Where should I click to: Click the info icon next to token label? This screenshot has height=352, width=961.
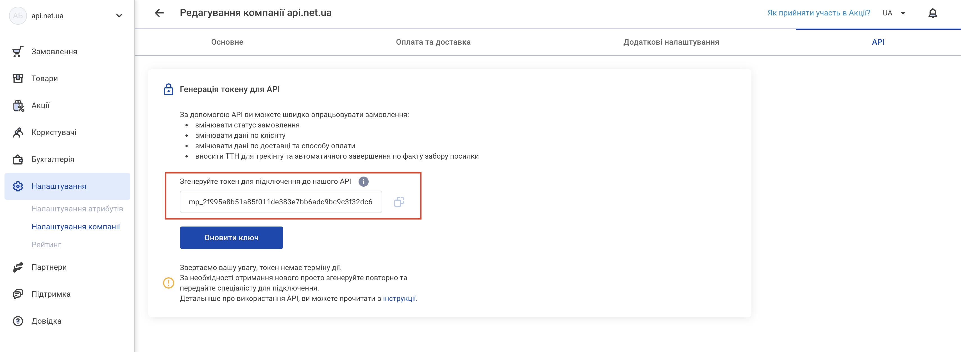coord(363,181)
